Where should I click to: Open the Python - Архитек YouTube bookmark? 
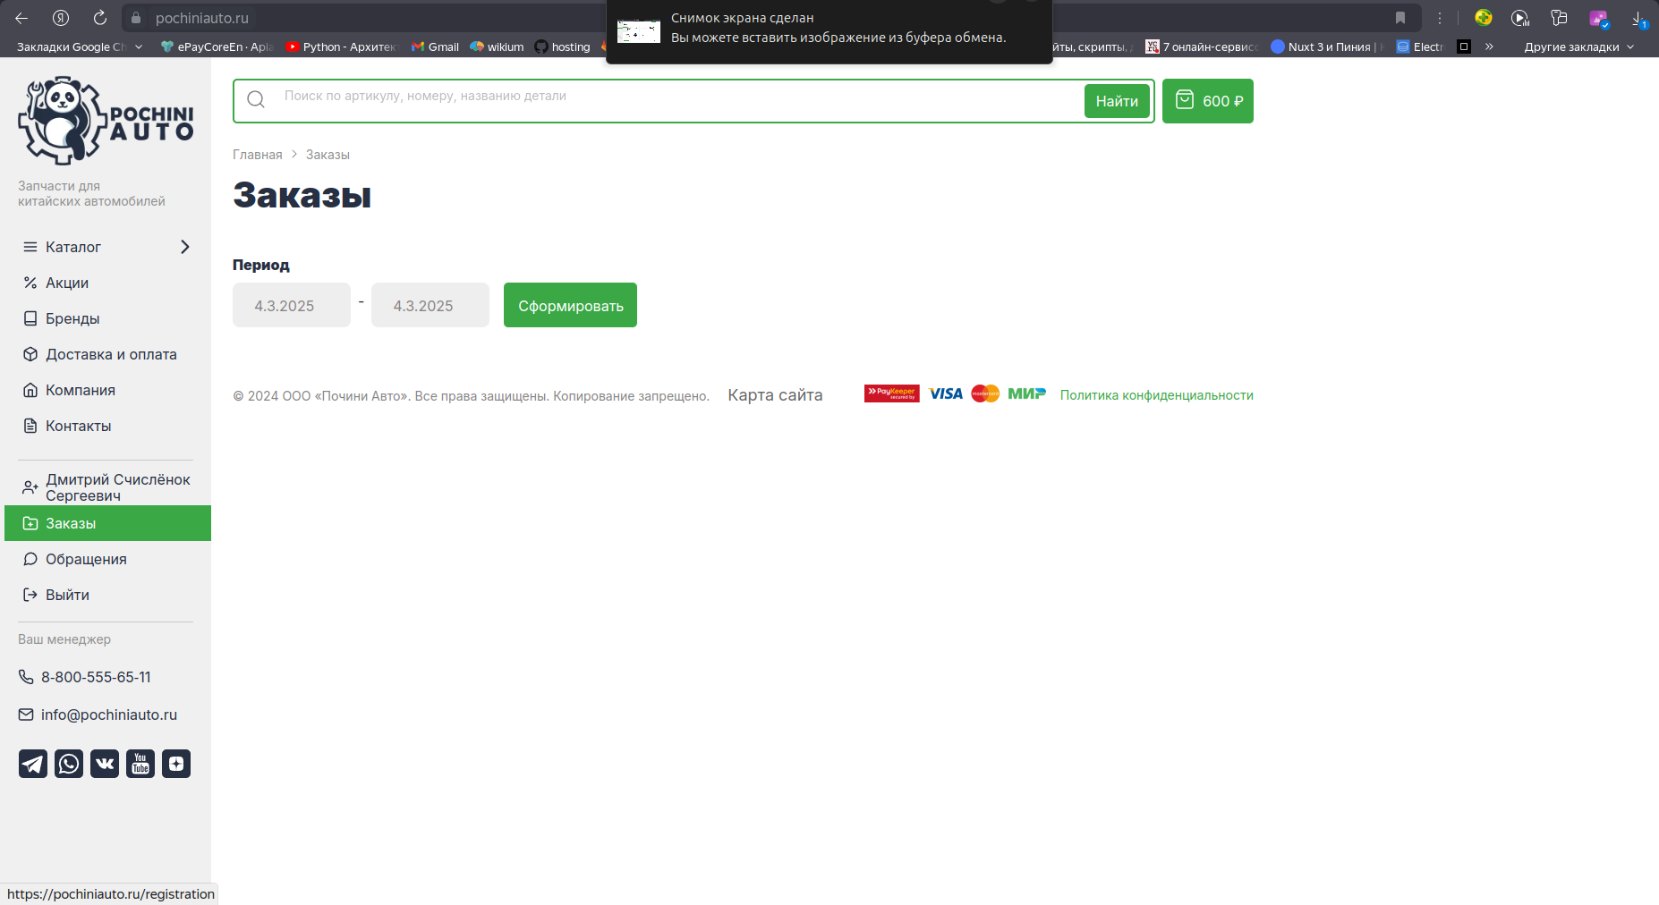coord(341,47)
